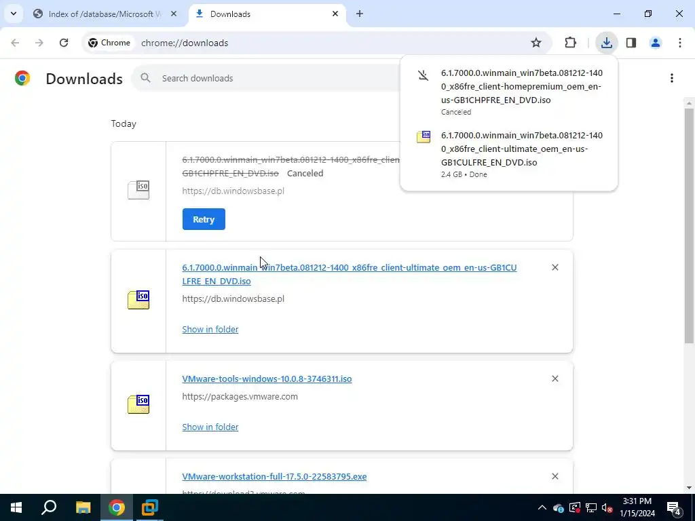695x521 pixels.
Task: Switch to the Index of /database tab
Action: point(105,14)
